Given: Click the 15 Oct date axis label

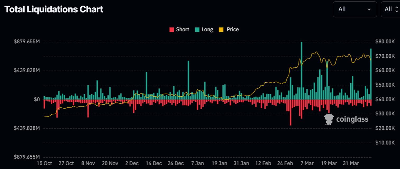Looking at the screenshot, I should (44, 163).
